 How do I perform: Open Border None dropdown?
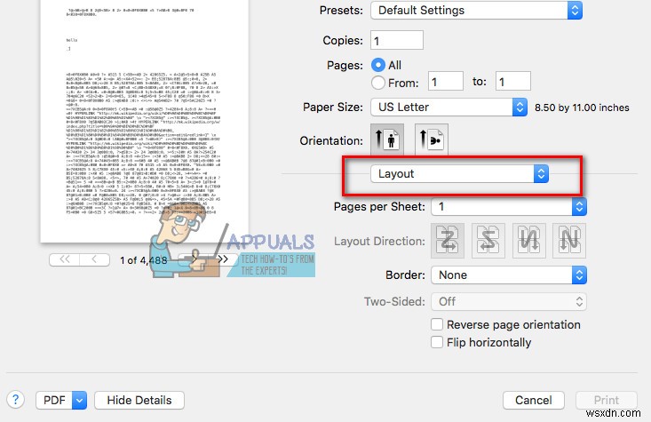(x=509, y=275)
